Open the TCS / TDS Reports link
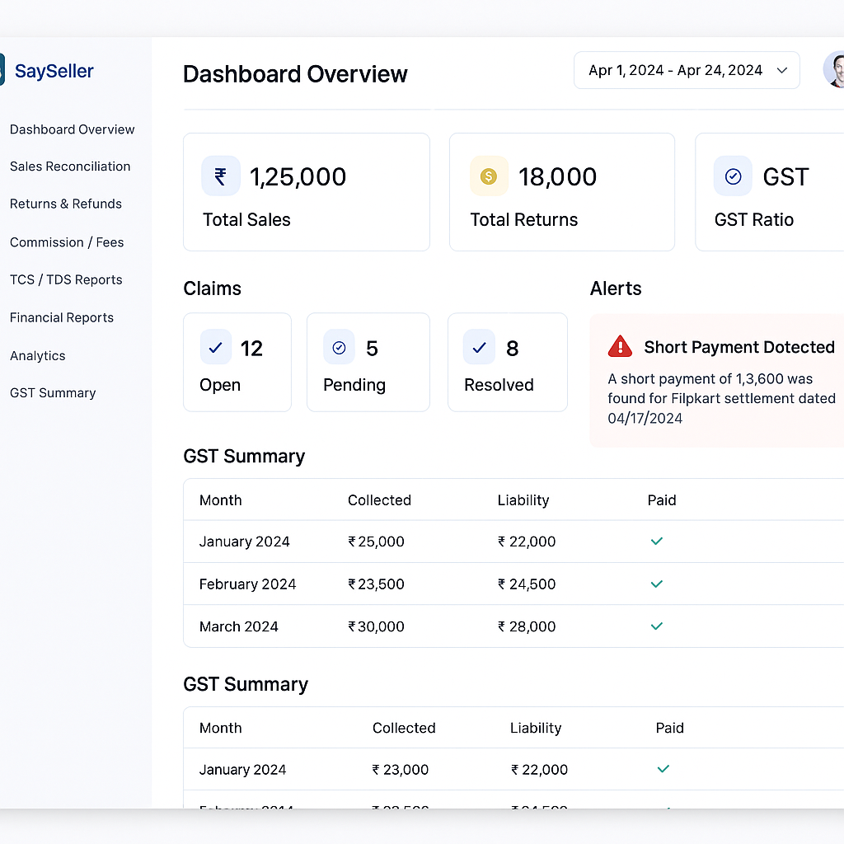The width and height of the screenshot is (844, 844). tap(66, 280)
